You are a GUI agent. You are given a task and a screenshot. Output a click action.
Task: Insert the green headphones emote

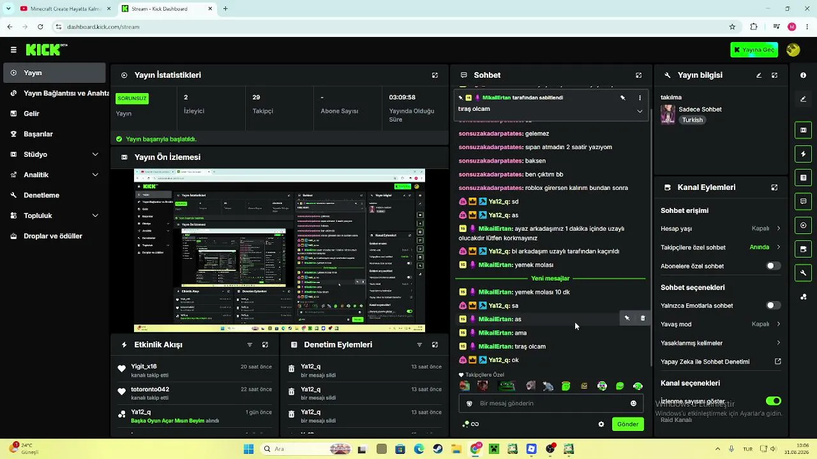coord(638,386)
